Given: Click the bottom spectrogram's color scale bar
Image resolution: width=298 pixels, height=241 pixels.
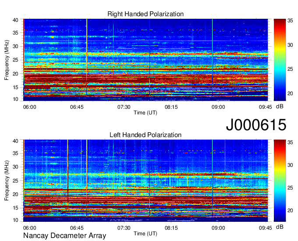Looking at the screenshot, I should tap(280, 181).
